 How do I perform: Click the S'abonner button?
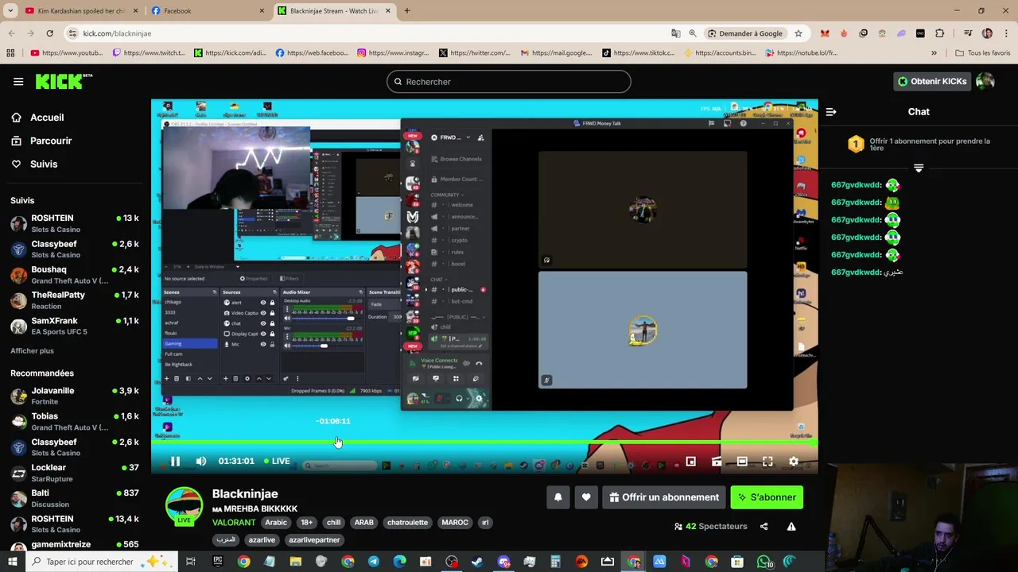767,497
